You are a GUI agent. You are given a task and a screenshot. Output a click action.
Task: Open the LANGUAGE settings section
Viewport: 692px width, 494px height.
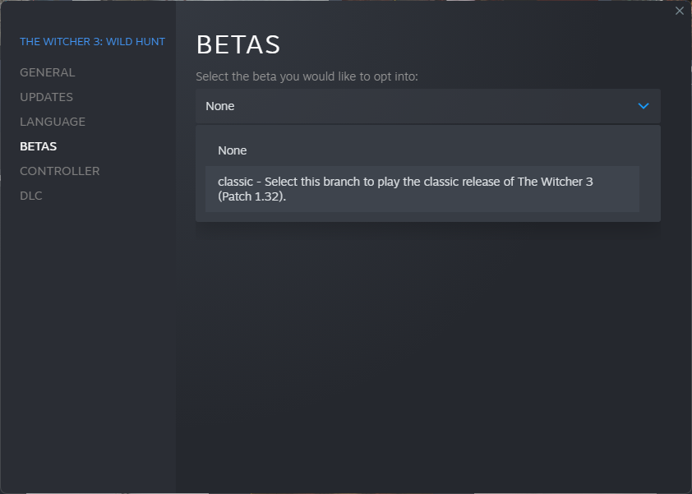53,122
